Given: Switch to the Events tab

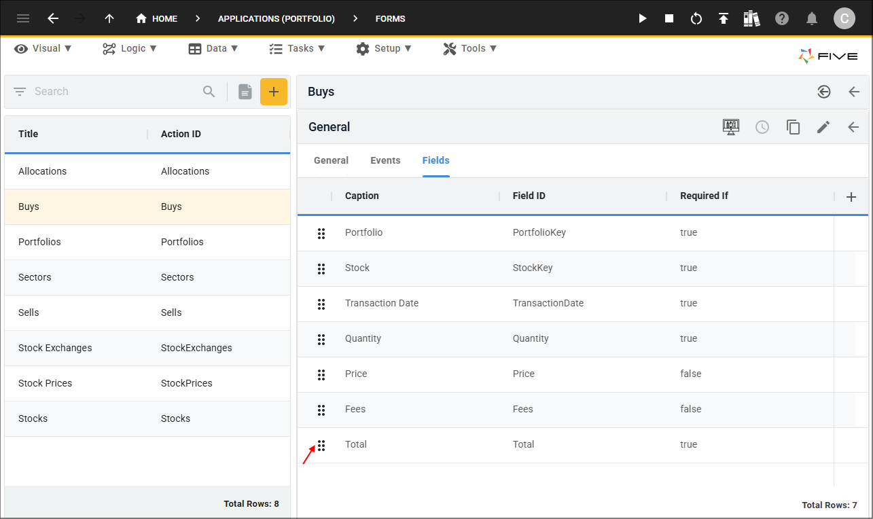Looking at the screenshot, I should click(x=385, y=160).
